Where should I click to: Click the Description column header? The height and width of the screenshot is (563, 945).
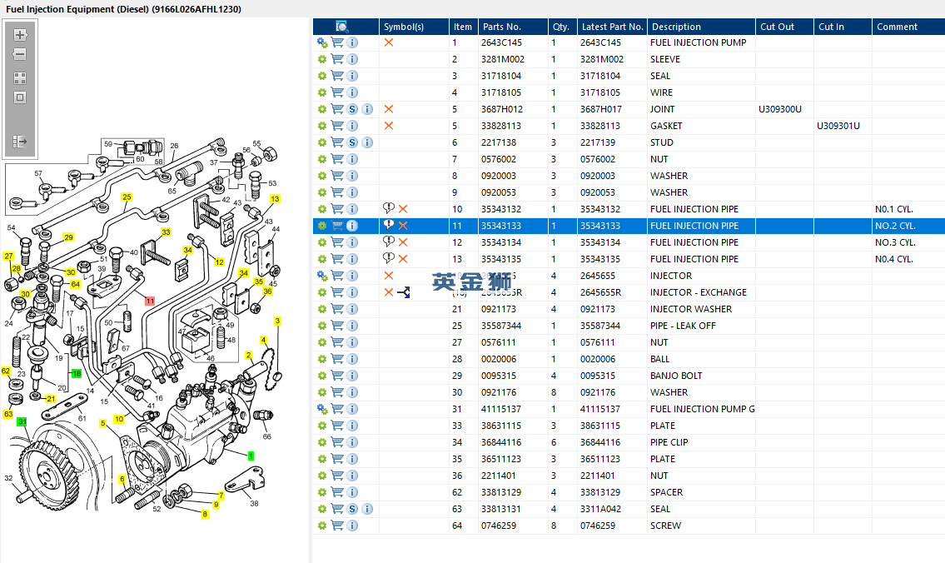[x=702, y=27]
